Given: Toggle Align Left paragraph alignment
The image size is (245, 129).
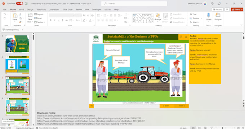Looking at the screenshot, I should tap(98, 20).
